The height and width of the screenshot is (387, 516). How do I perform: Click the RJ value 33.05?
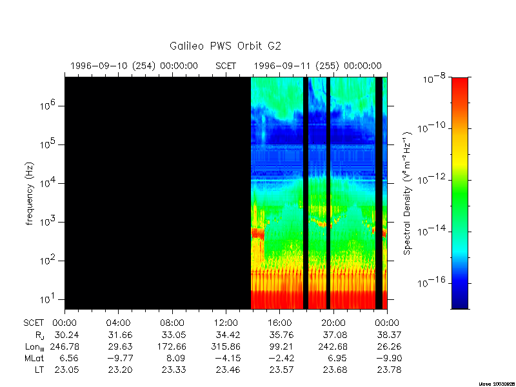174,335
